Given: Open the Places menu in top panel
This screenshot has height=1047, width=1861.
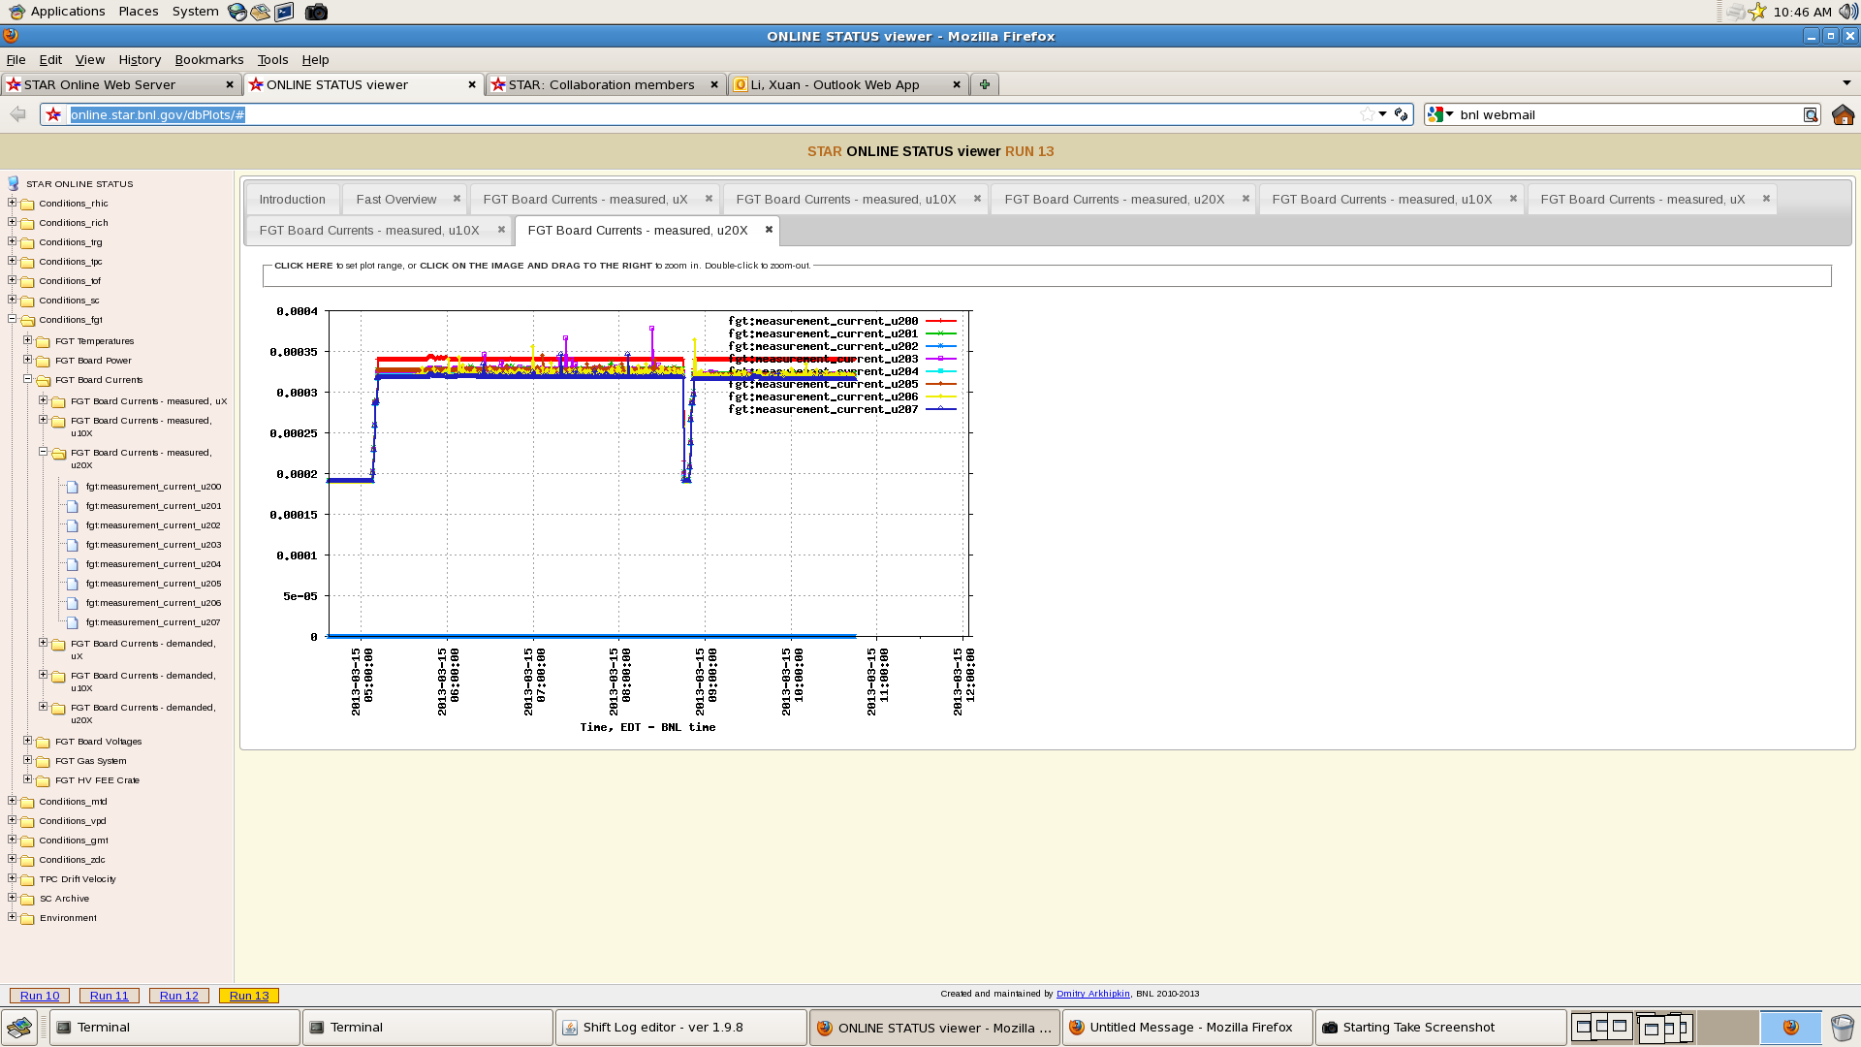Looking at the screenshot, I should click(x=139, y=12).
